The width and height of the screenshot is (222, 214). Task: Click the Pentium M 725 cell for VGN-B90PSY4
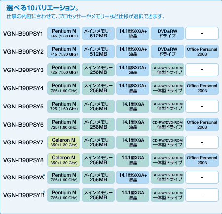[x=64, y=88]
